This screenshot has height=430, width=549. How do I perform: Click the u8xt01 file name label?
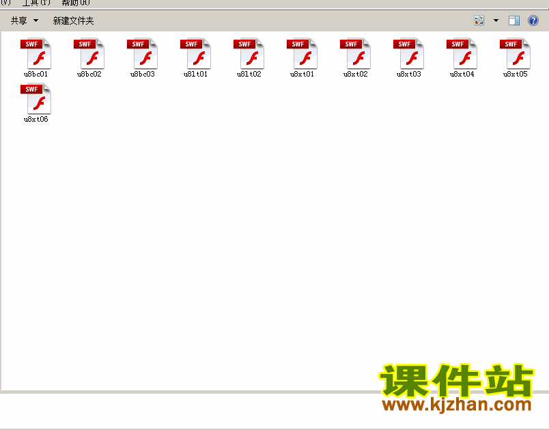coord(302,74)
